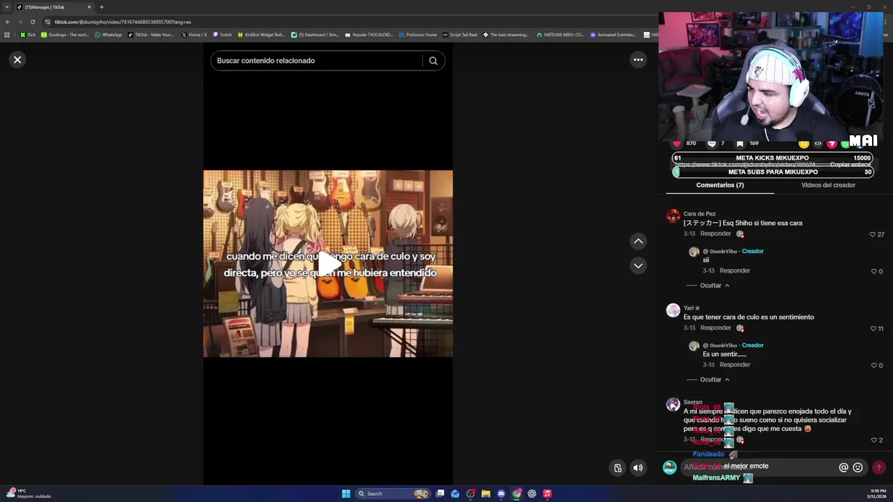
Task: Open Discord from taskbar
Action: tap(501, 494)
